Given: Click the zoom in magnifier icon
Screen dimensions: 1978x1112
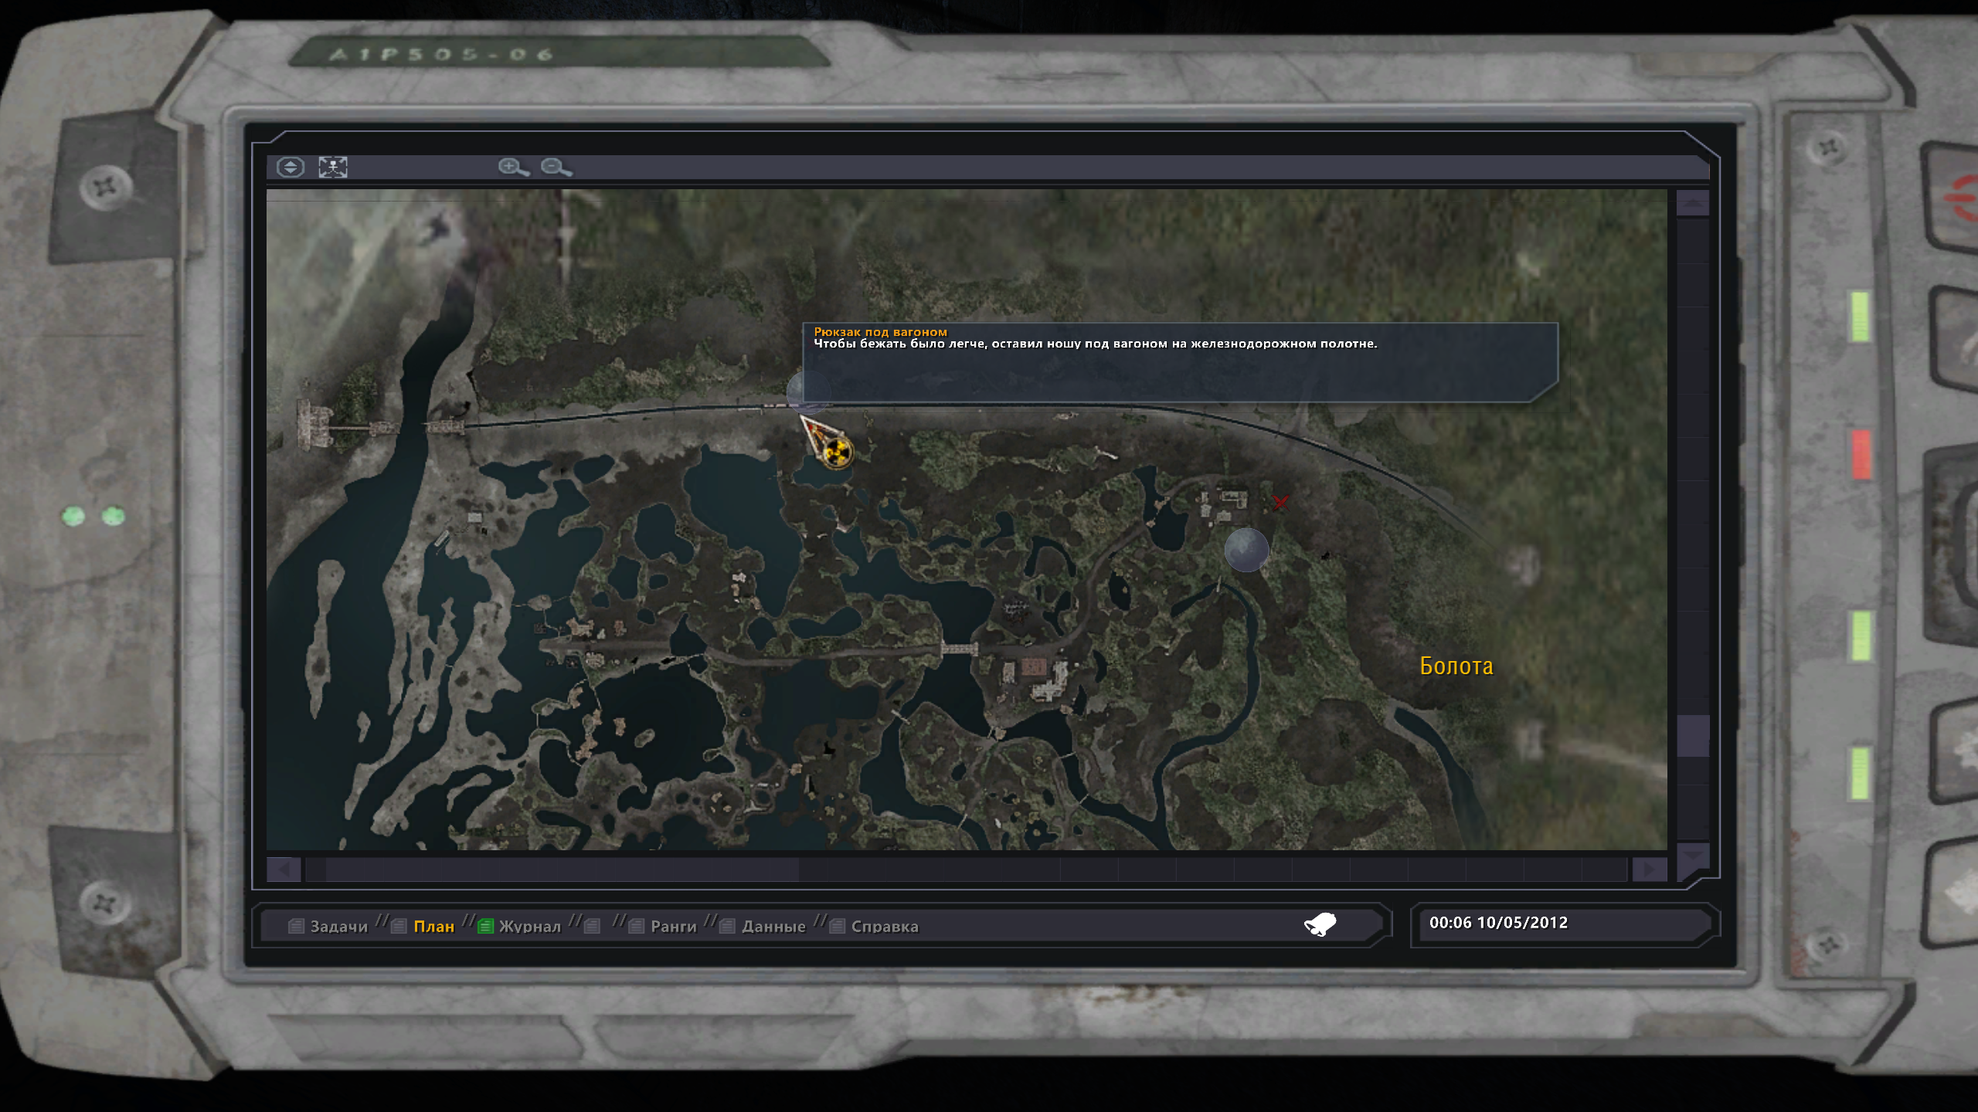Looking at the screenshot, I should click(x=513, y=167).
